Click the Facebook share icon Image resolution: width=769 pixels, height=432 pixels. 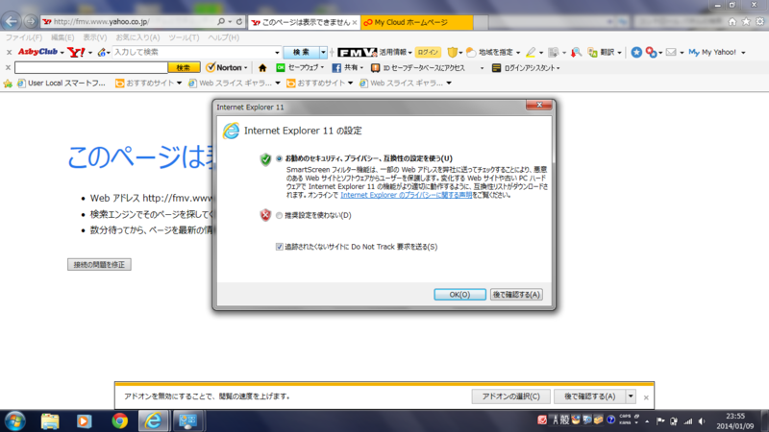pyautogui.click(x=336, y=67)
